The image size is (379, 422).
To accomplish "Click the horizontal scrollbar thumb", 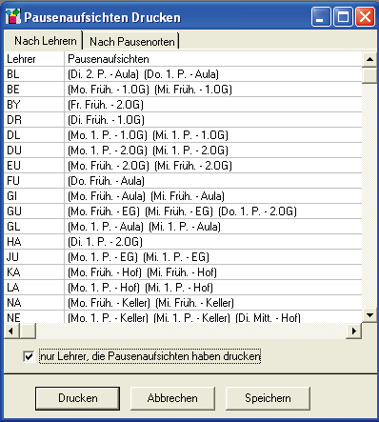I will [28, 331].
